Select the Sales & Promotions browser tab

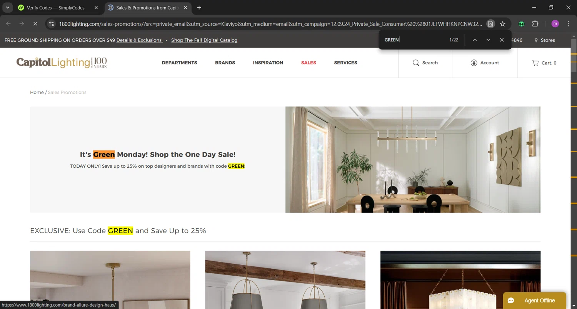148,8
